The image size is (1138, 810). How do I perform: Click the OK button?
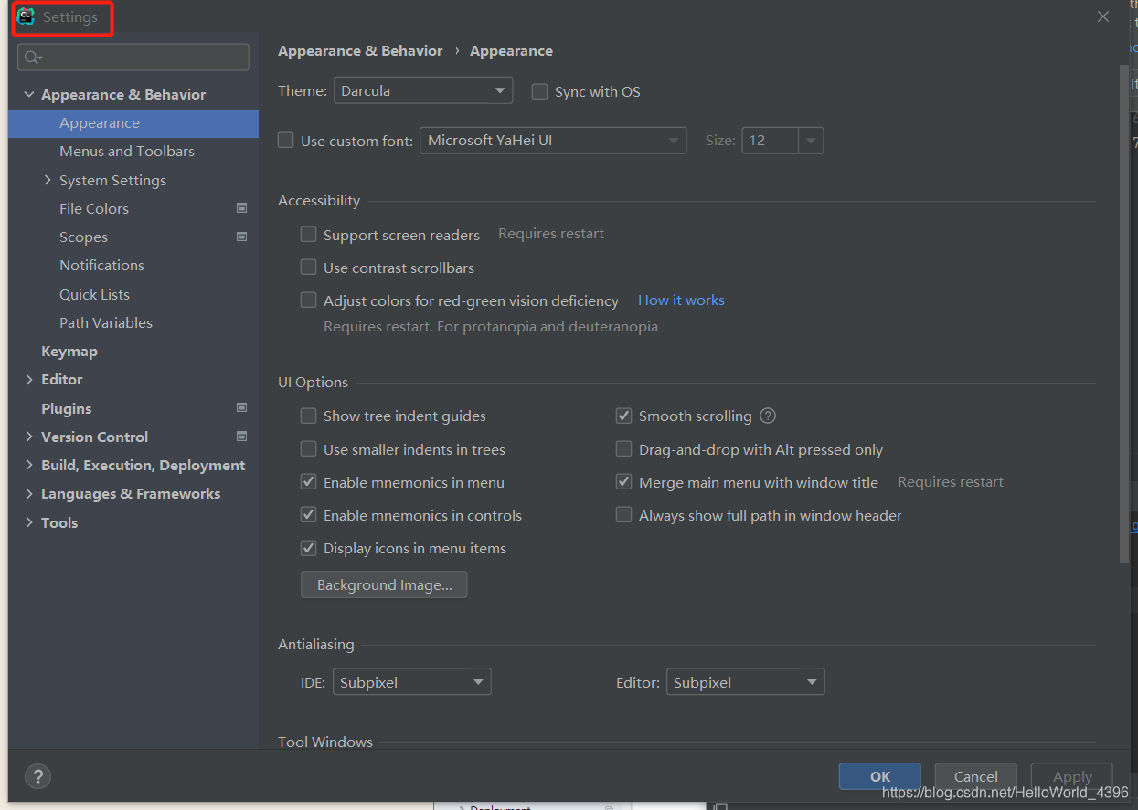pos(879,776)
